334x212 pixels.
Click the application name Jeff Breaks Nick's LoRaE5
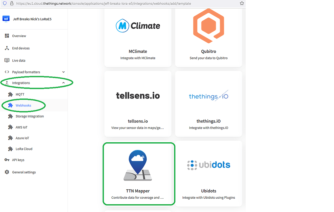[32, 19]
